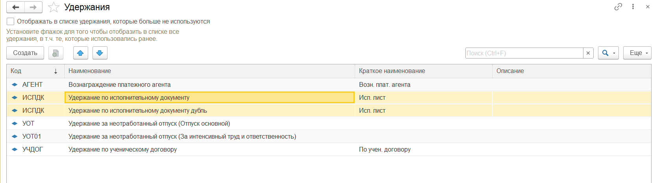The height and width of the screenshot is (183, 661).
Task: Move the item up with the blue up arrow
Action: pyautogui.click(x=81, y=53)
